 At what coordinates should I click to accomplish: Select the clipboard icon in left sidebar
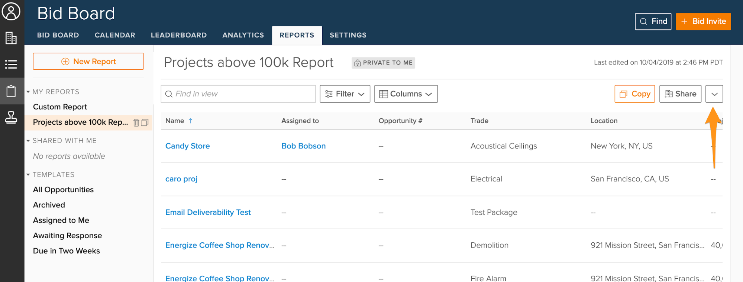11,91
